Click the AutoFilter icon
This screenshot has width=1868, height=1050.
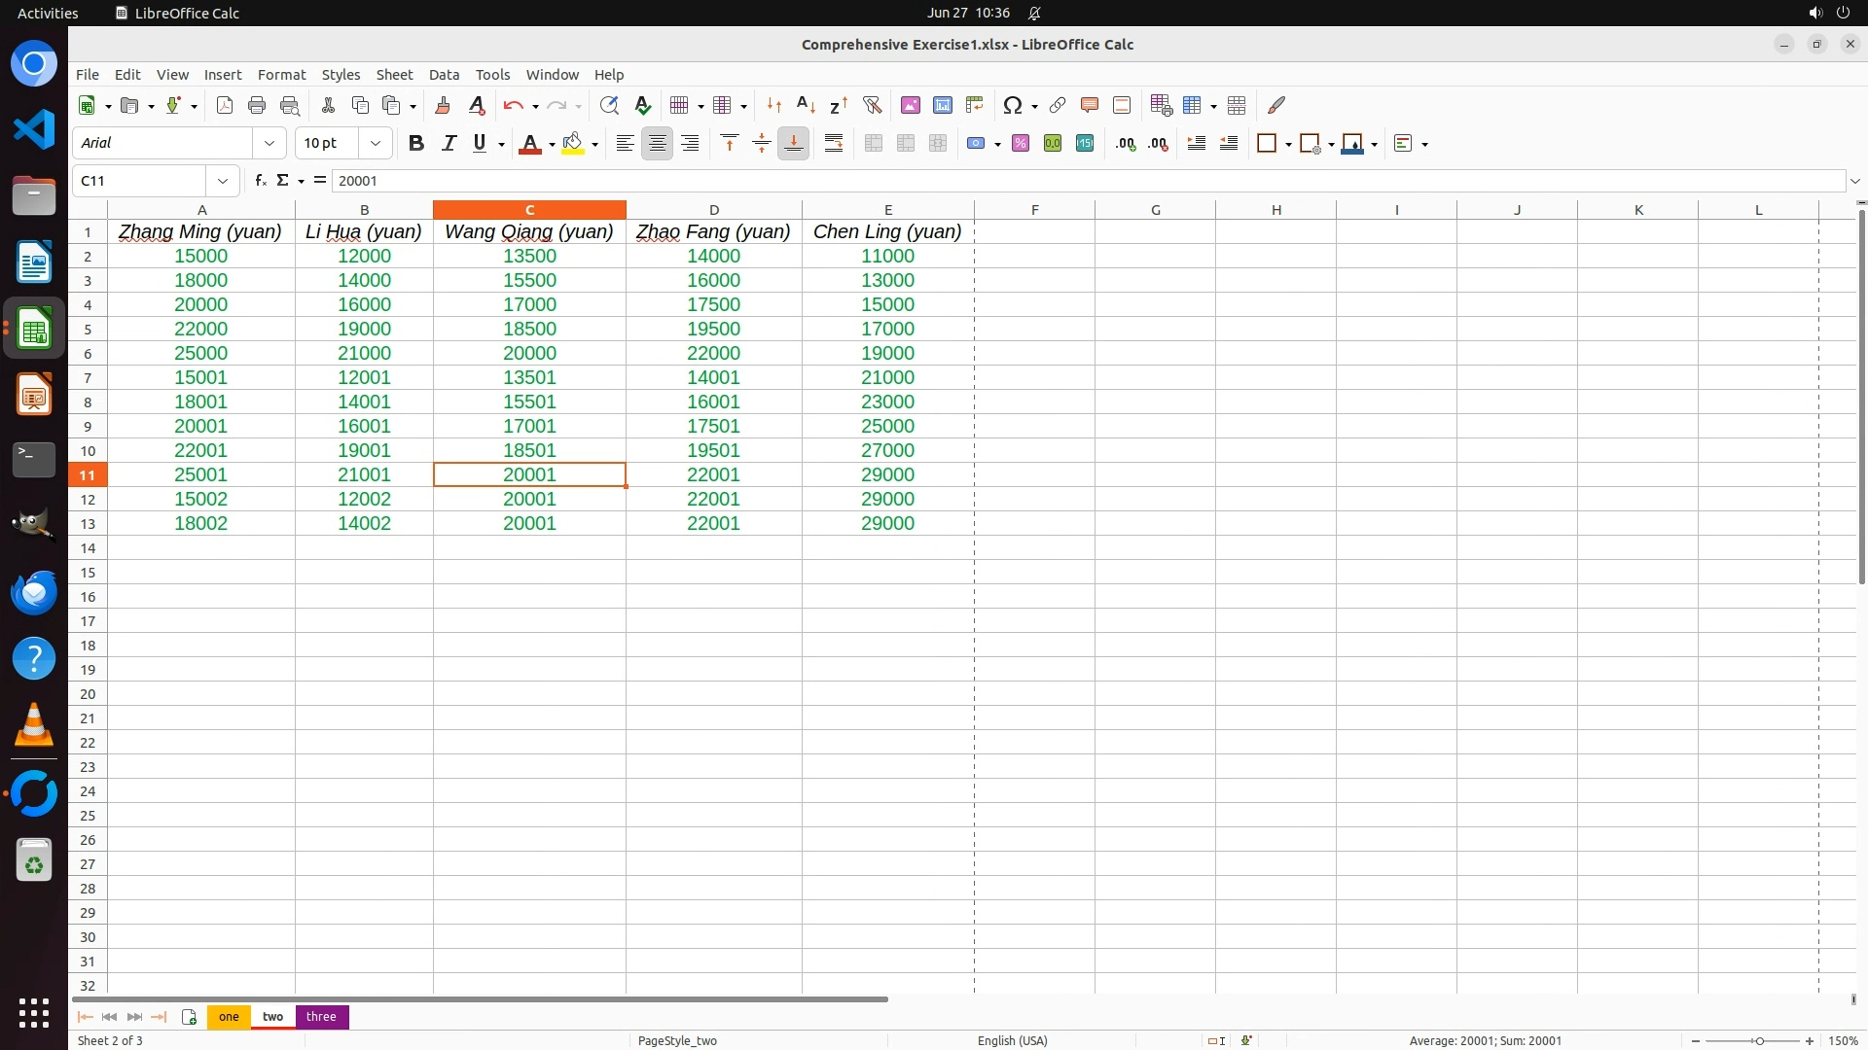click(x=872, y=105)
